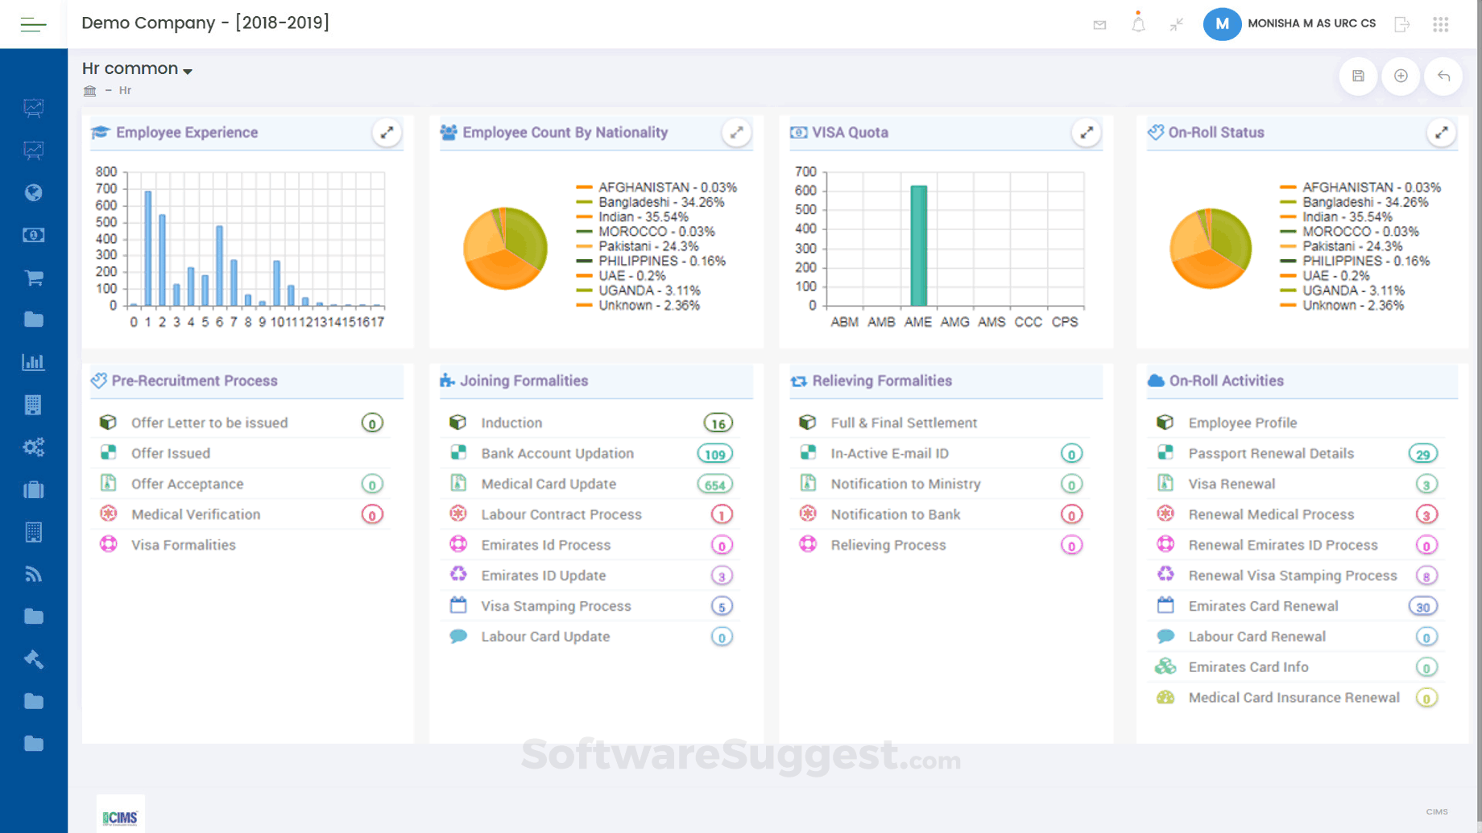Click the Renewal Visa Stamping Process badge

pyautogui.click(x=1426, y=576)
